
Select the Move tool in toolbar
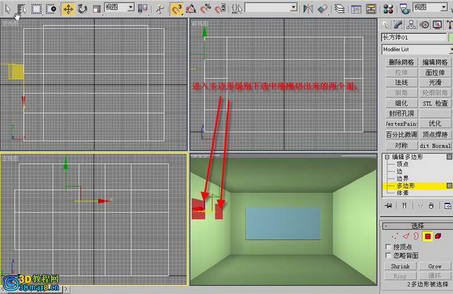coord(68,9)
